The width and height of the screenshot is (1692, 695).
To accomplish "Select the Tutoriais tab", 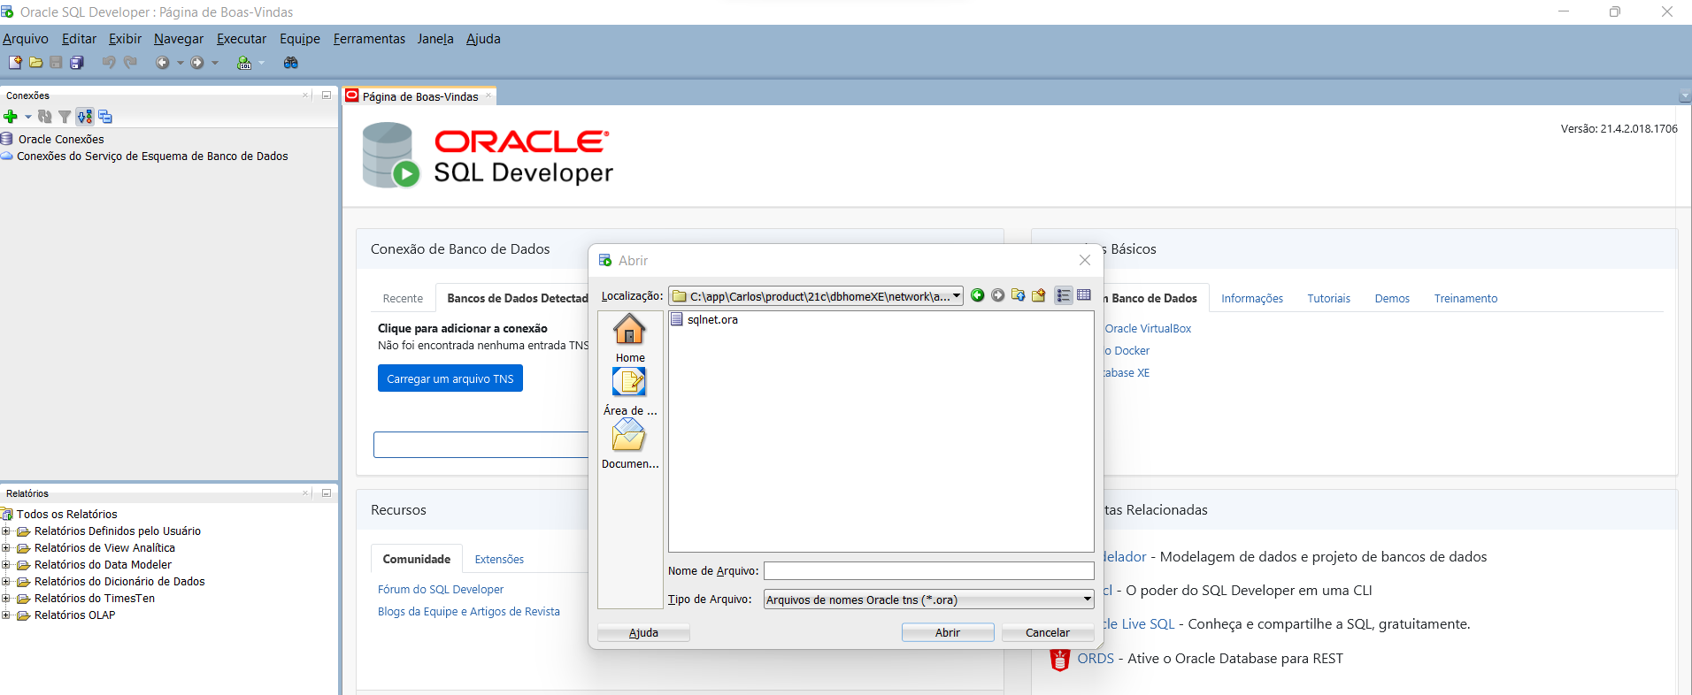I will click(x=1328, y=299).
